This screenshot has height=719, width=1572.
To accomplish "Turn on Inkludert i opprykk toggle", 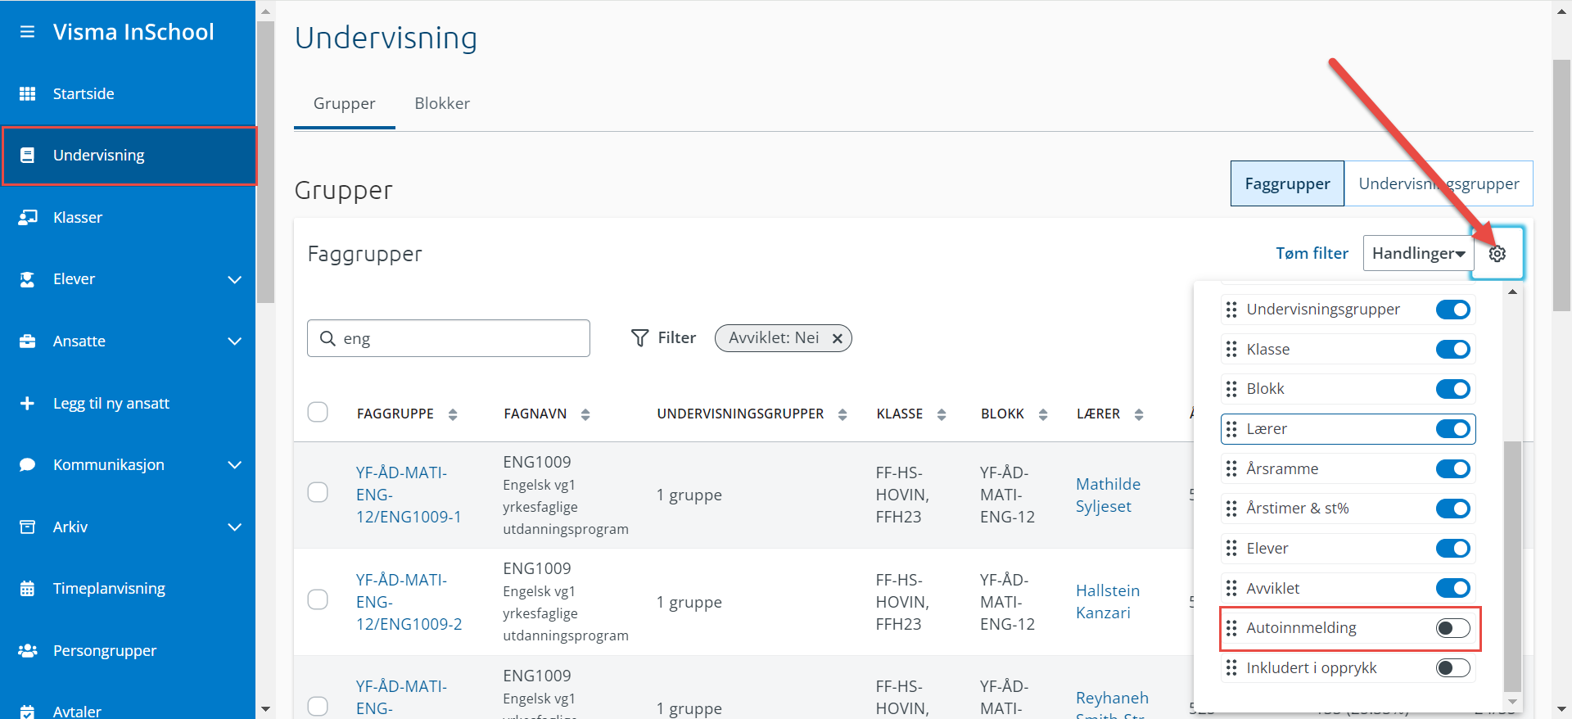I will pyautogui.click(x=1452, y=668).
